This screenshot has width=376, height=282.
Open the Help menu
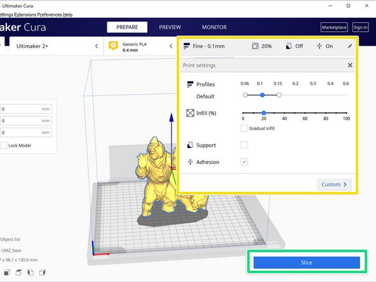(67, 15)
